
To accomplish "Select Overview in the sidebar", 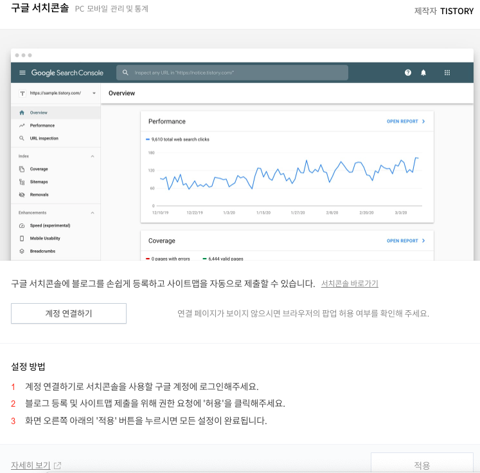I will 55,113.
